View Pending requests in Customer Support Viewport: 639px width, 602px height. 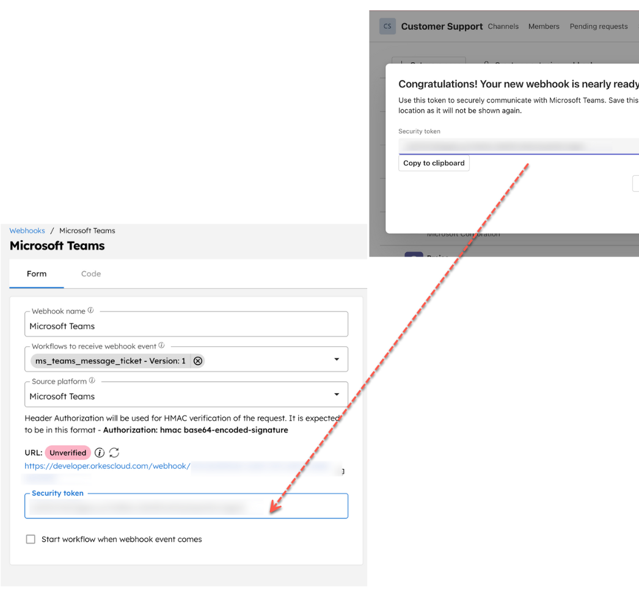pyautogui.click(x=598, y=26)
